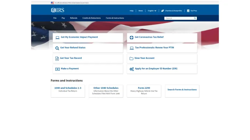
Task: Click the IRS logo in the header
Action: 58,10
